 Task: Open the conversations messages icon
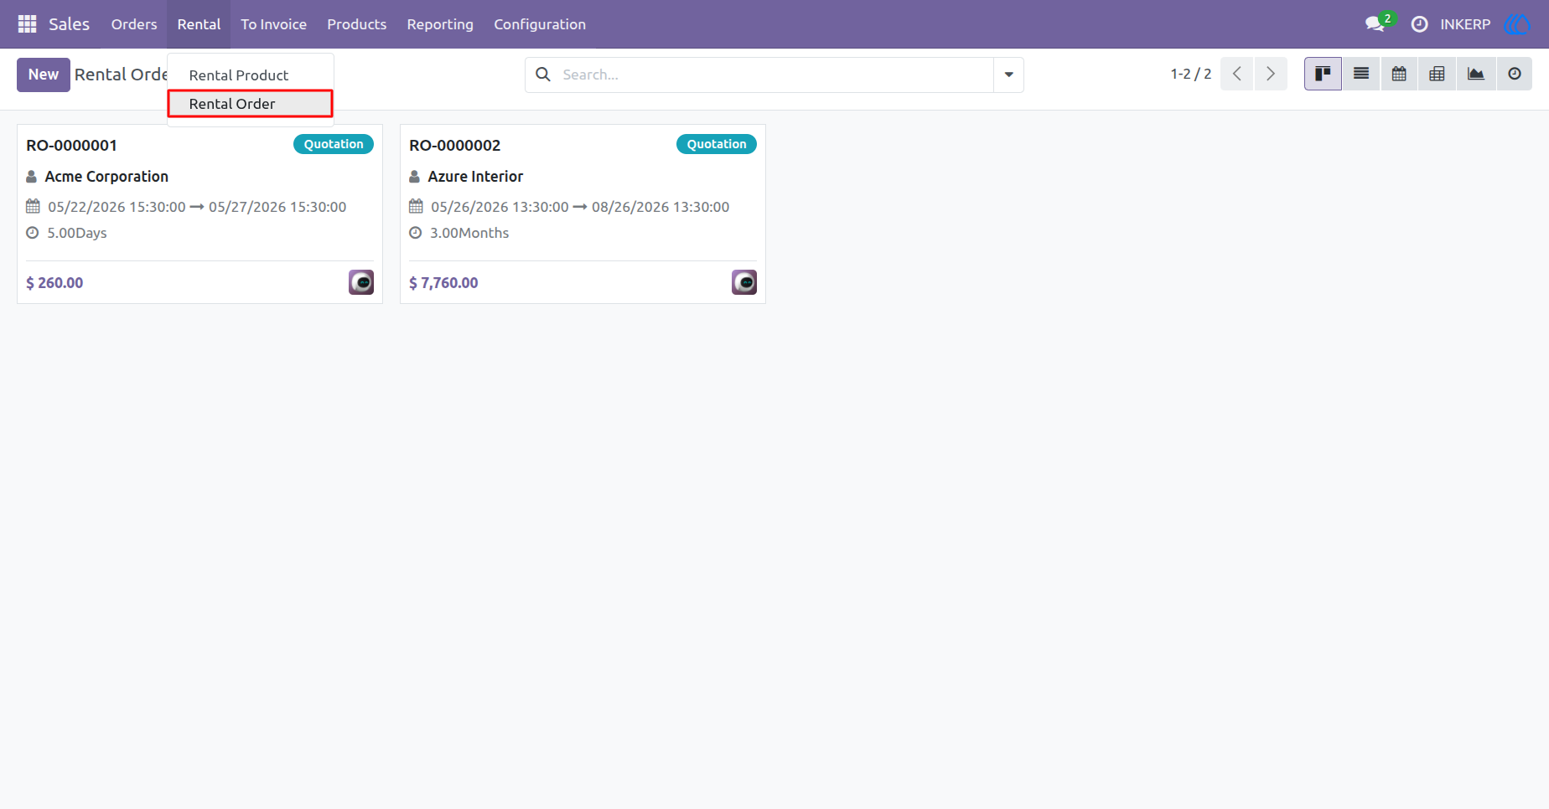tap(1375, 24)
